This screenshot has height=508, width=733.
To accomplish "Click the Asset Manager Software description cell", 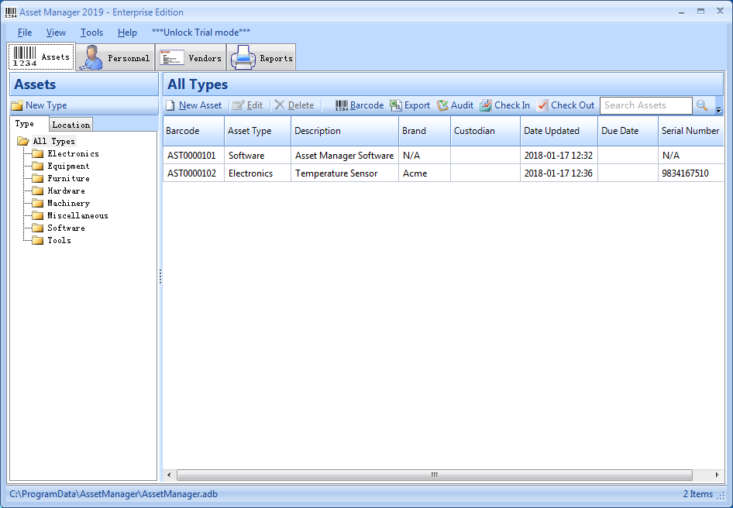I will (345, 156).
